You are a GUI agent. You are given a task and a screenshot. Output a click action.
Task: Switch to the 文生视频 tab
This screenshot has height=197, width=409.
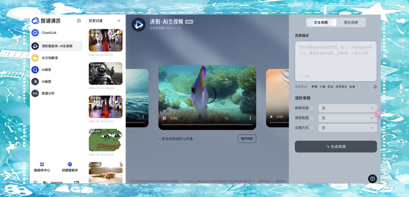(x=321, y=23)
